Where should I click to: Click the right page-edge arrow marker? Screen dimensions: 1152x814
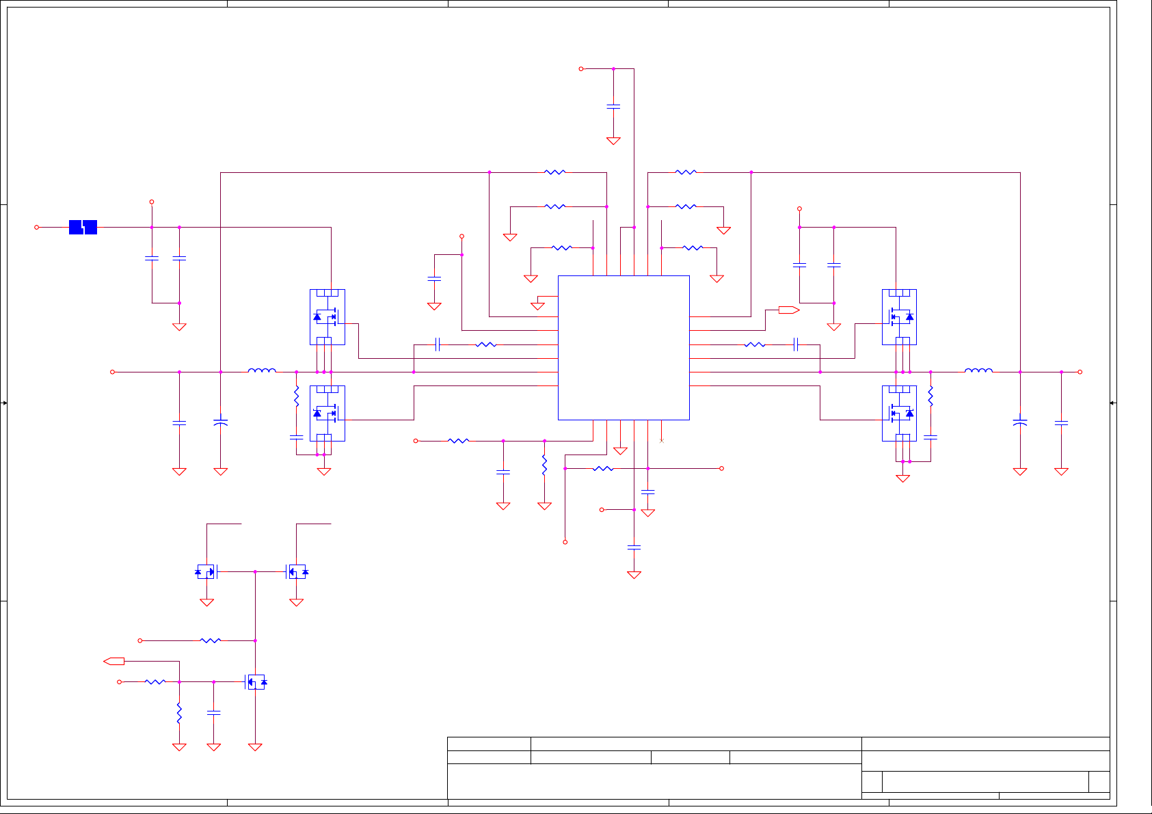1112,403
